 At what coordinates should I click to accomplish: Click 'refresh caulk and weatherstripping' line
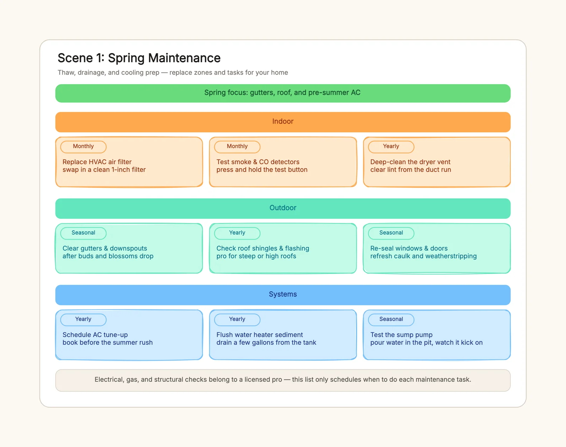coord(423,256)
